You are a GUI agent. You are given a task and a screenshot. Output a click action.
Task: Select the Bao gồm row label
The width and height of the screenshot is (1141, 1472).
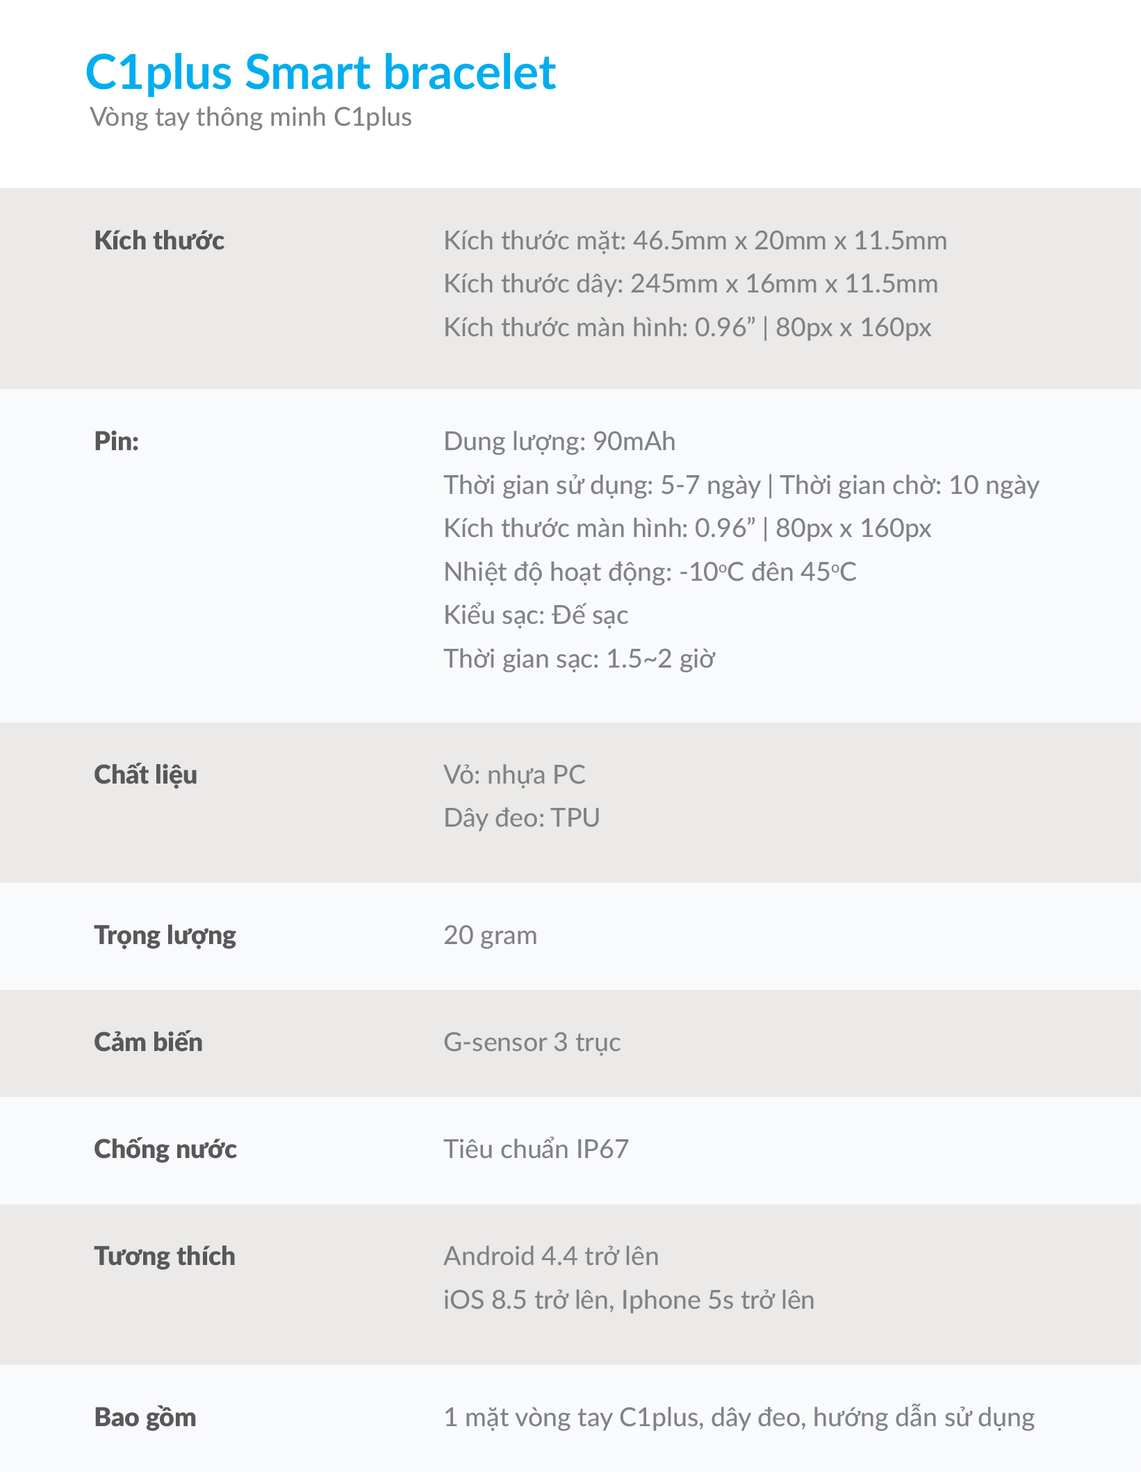(145, 1418)
